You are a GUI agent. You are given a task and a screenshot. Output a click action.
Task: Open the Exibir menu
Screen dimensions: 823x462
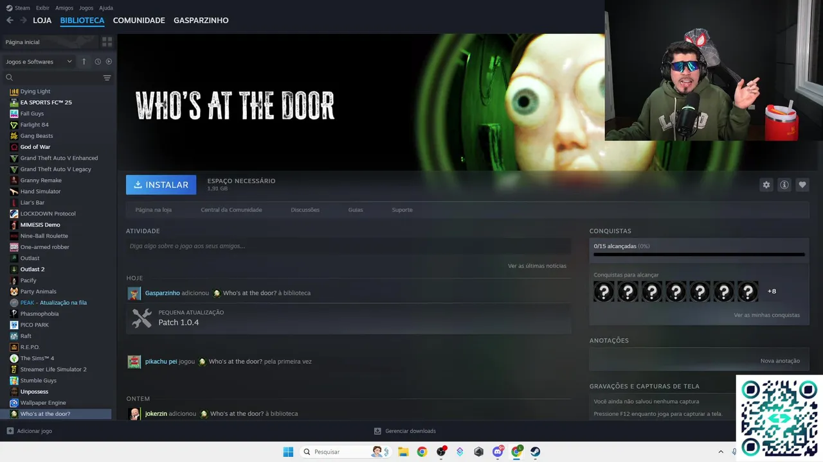42,8
